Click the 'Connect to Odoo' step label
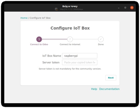Viewport: 140px width, 108px height. tap(39, 45)
